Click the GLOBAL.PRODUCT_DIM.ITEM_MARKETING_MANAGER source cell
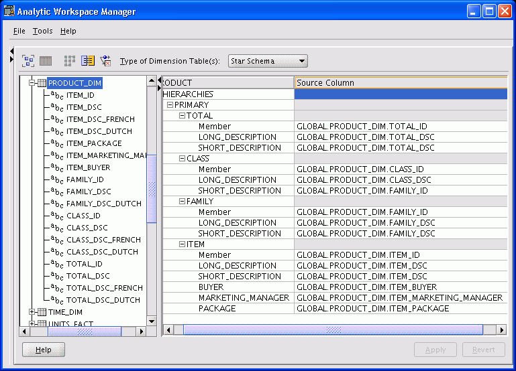Image resolution: width=516 pixels, height=371 pixels. [401, 298]
